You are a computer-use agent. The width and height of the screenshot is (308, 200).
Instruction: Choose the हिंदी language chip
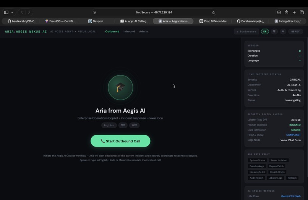[123, 125]
